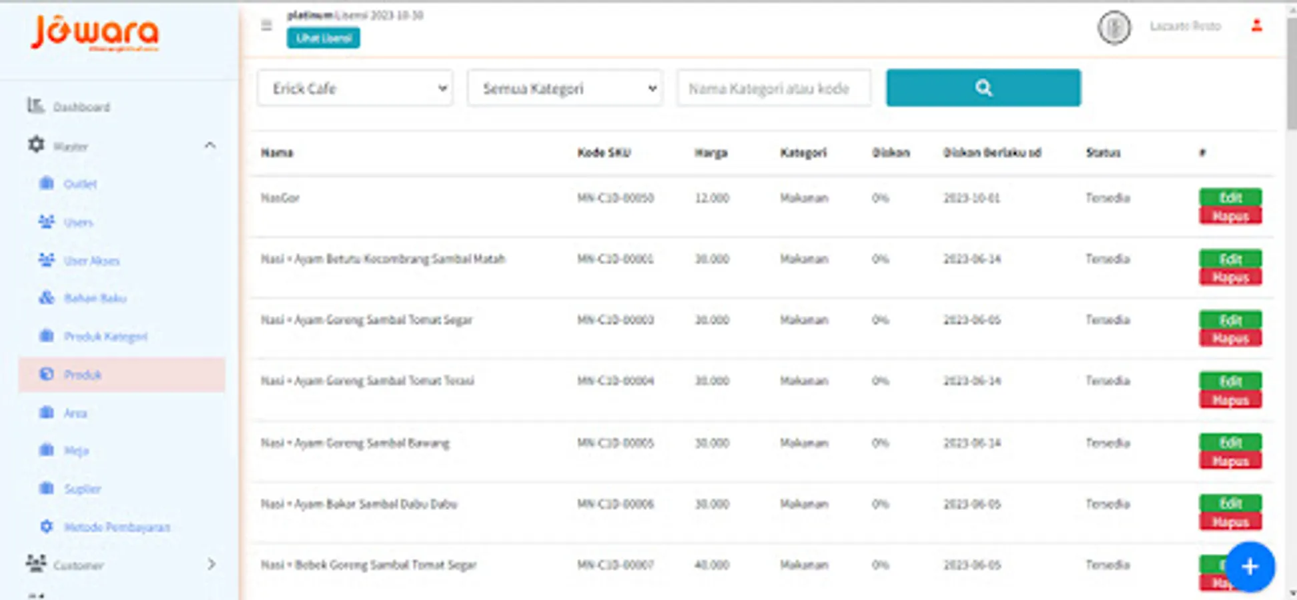Select SKU code MN-C10-00001
The height and width of the screenshot is (600, 1297).
[615, 259]
